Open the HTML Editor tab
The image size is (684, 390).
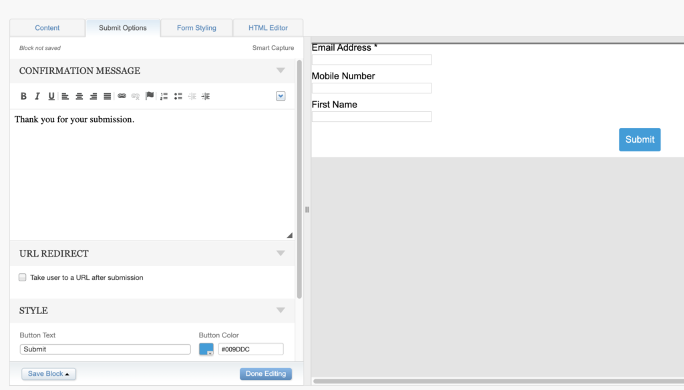click(267, 27)
